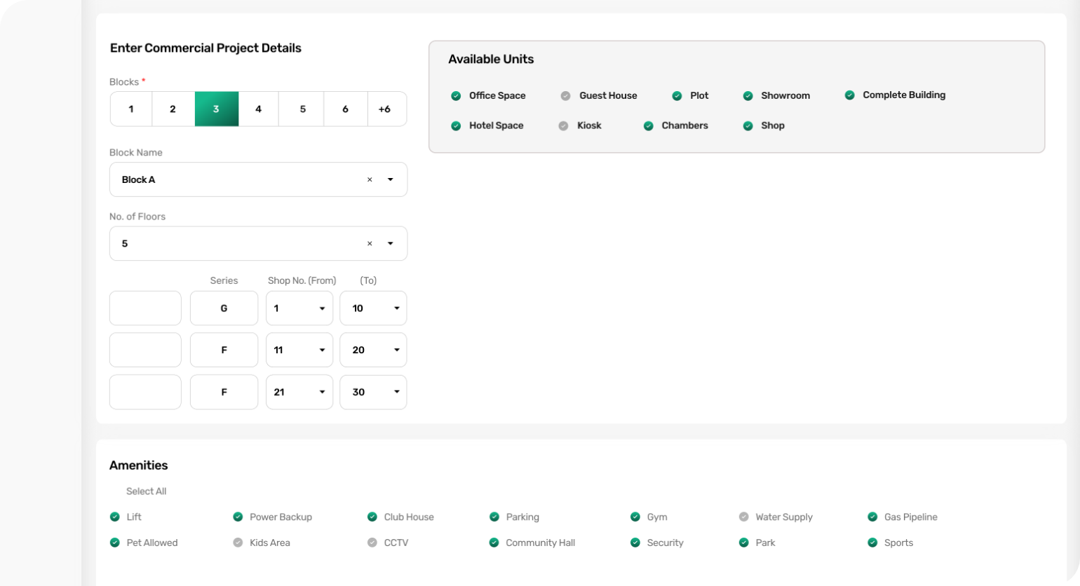Enable the Guest House unit

565,96
